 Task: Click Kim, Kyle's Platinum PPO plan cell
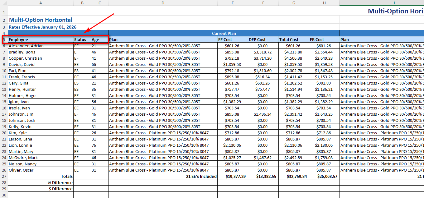pyautogui.click(x=163, y=133)
